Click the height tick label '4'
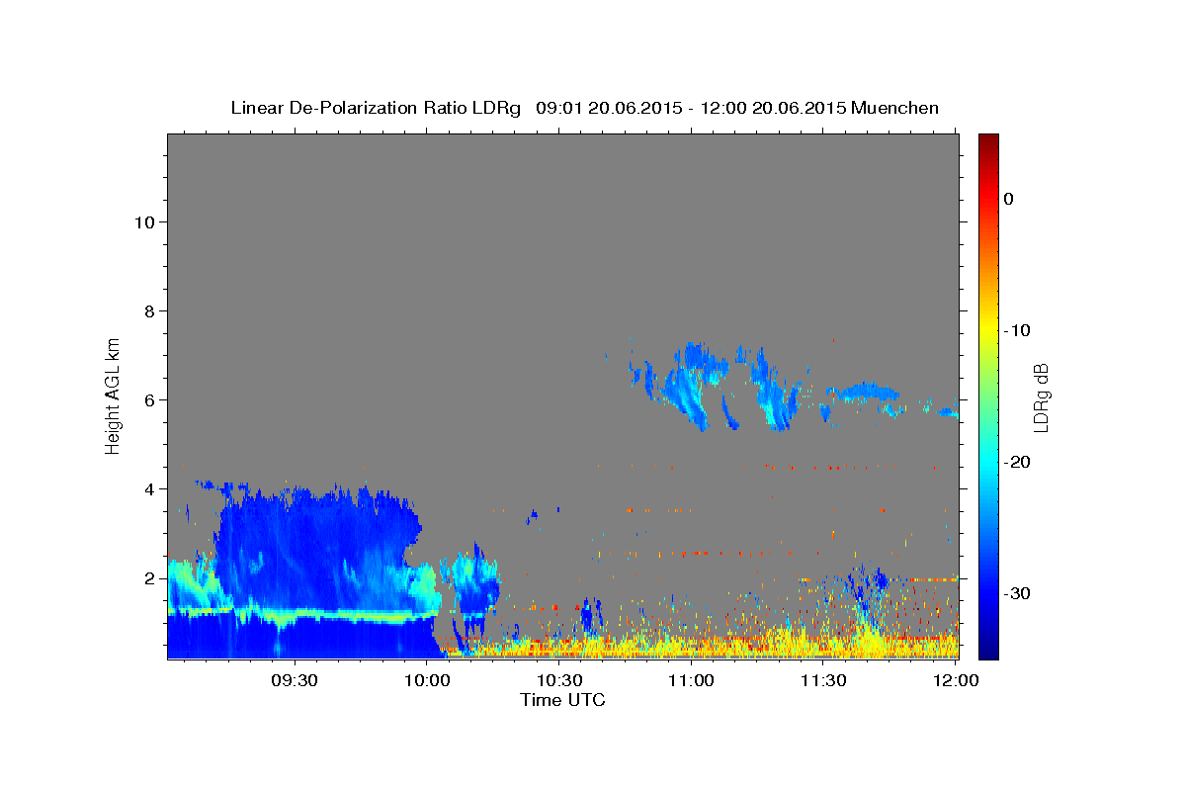The height and width of the screenshot is (791, 1186). click(x=151, y=488)
